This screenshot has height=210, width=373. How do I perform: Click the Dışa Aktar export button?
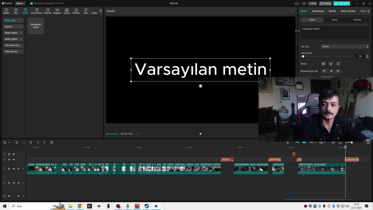(342, 3)
